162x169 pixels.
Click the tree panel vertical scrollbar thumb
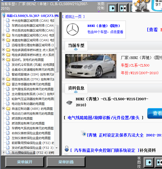click(57, 49)
